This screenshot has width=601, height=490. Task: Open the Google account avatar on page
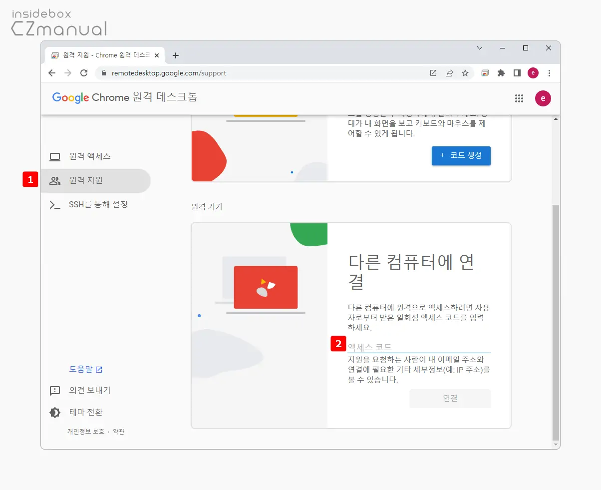point(543,98)
